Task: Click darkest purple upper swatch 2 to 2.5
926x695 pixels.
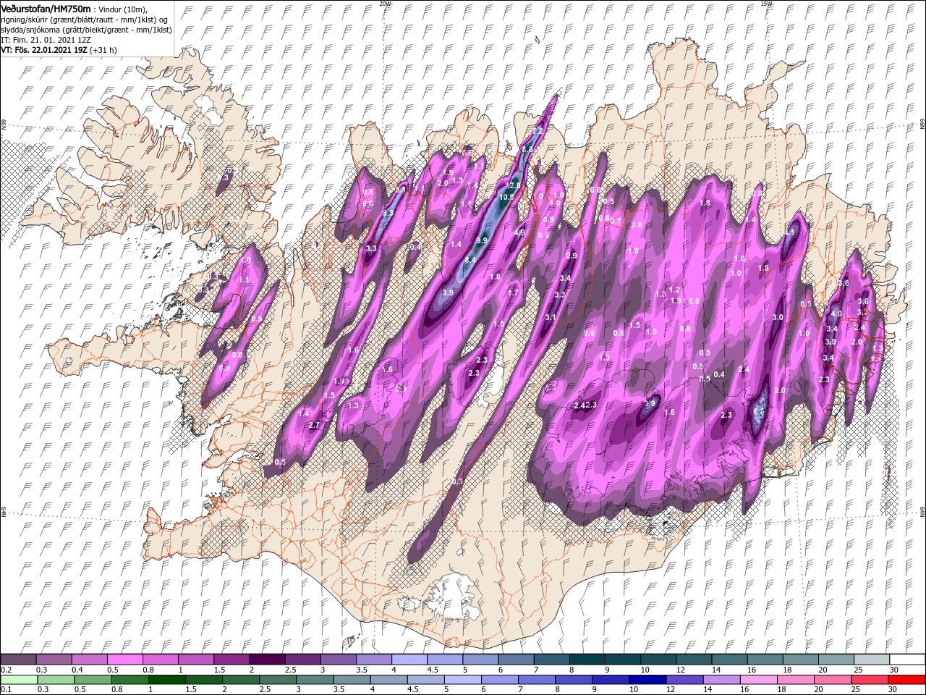Action: [x=267, y=660]
